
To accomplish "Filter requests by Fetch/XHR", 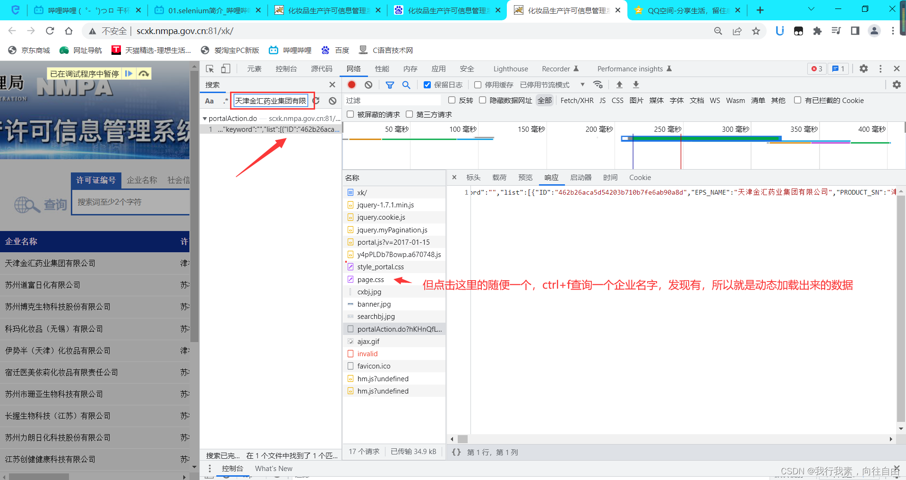I will pos(577,100).
